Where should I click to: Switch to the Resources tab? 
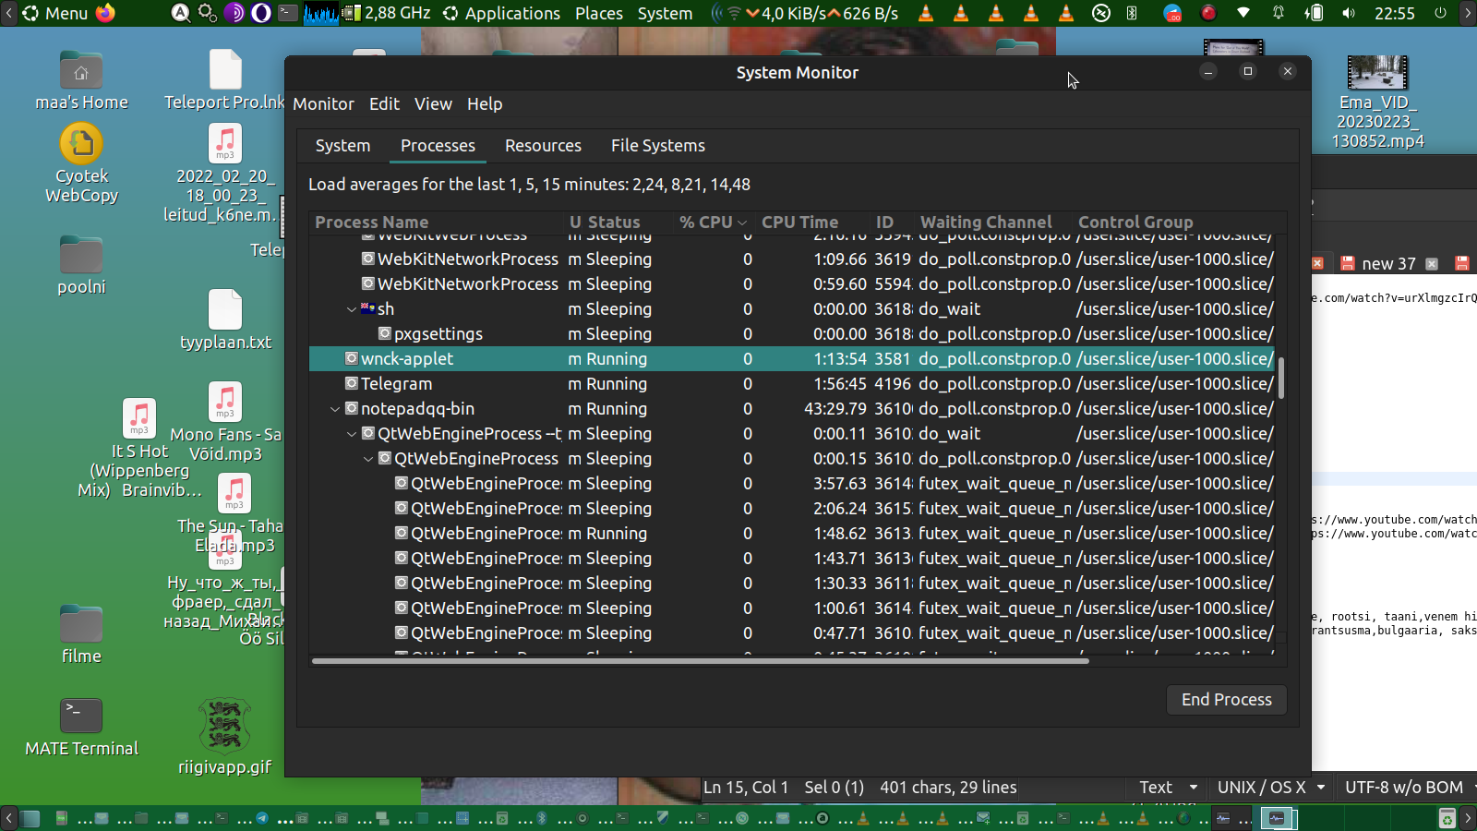(x=543, y=146)
